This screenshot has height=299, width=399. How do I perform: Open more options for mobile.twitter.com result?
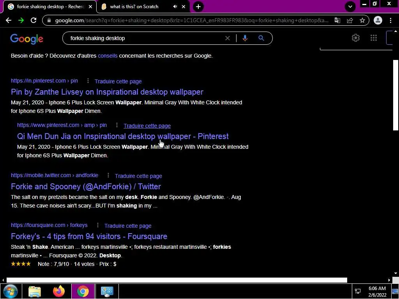pyautogui.click(x=108, y=176)
